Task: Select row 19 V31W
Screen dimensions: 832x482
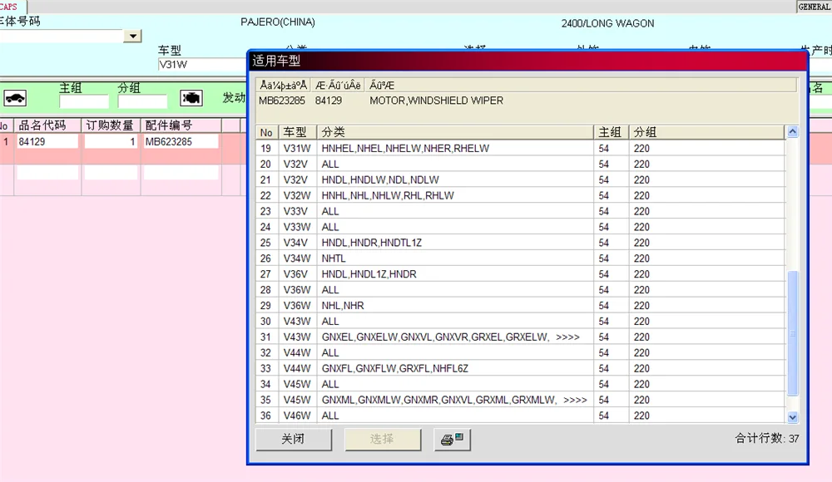Action: coord(520,149)
